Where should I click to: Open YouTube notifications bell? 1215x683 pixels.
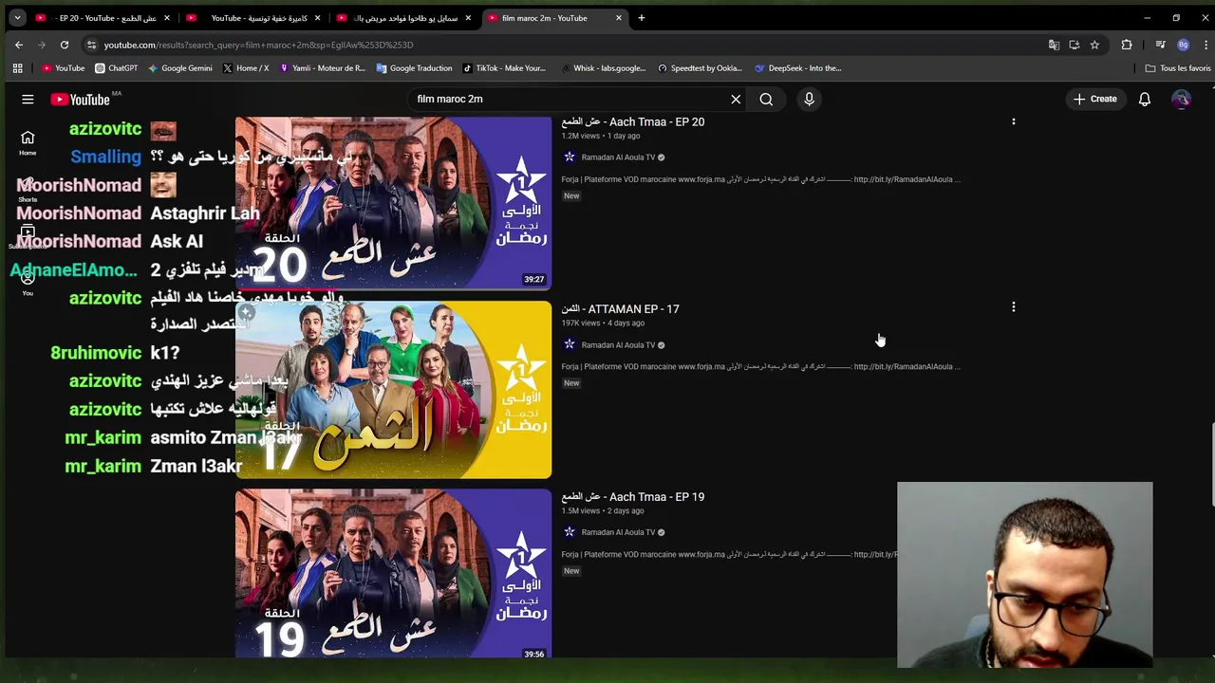point(1145,99)
